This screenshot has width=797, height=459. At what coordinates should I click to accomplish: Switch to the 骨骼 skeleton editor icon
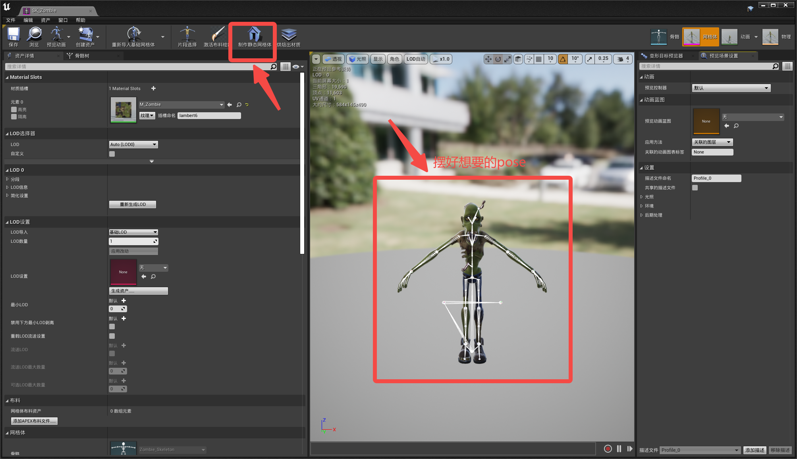[x=659, y=36]
